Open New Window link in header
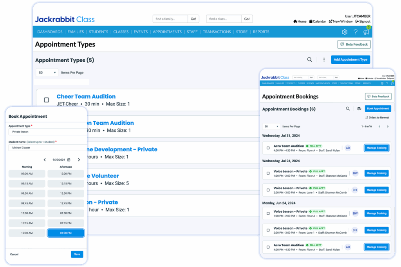The height and width of the screenshot is (267, 401). [341, 22]
